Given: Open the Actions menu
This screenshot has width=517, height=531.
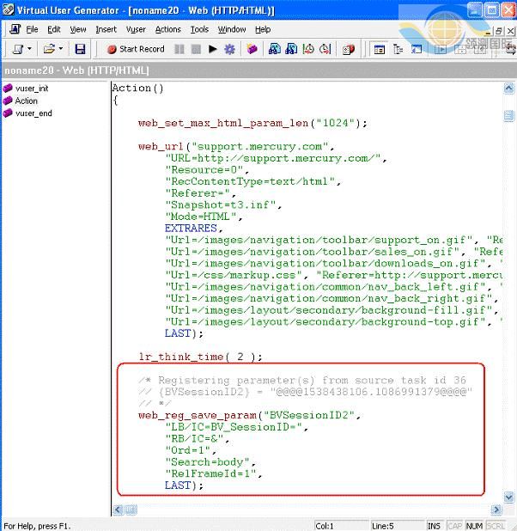Looking at the screenshot, I should [x=168, y=29].
